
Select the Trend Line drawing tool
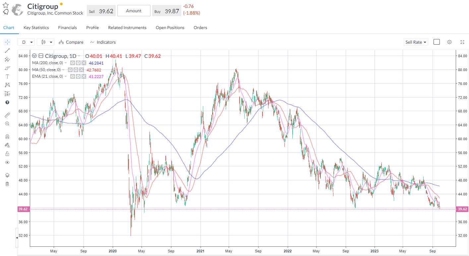[7, 51]
